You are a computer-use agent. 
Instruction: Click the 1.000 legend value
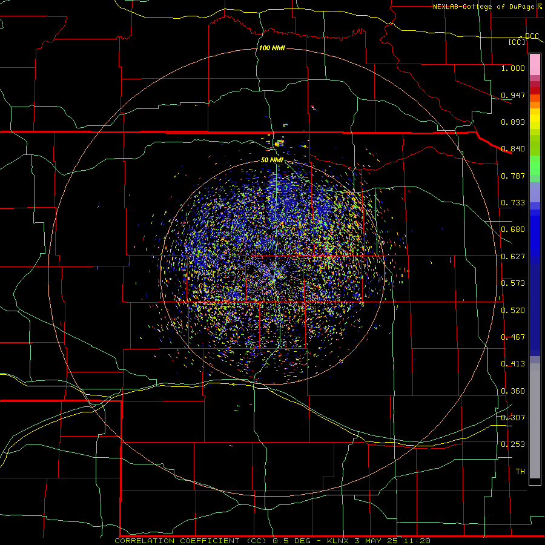coord(513,68)
